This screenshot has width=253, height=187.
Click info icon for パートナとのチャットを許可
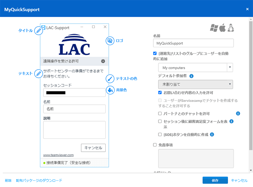click(238, 114)
